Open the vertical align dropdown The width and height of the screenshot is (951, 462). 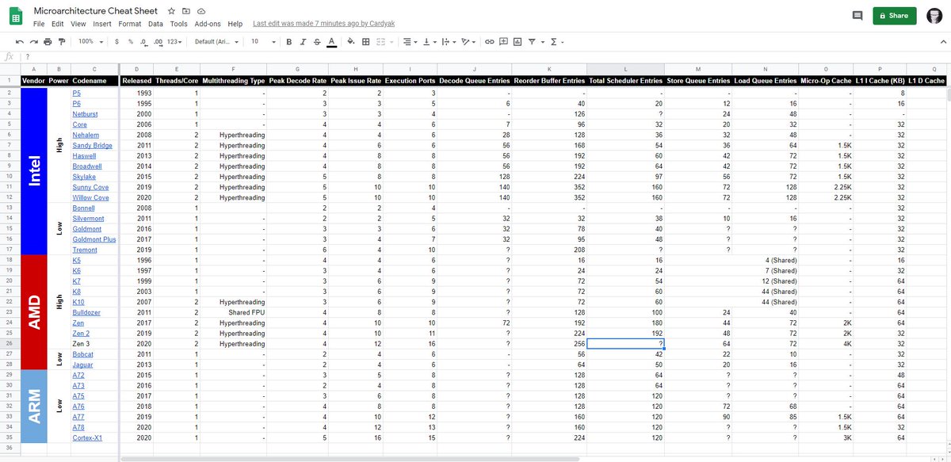coord(428,41)
